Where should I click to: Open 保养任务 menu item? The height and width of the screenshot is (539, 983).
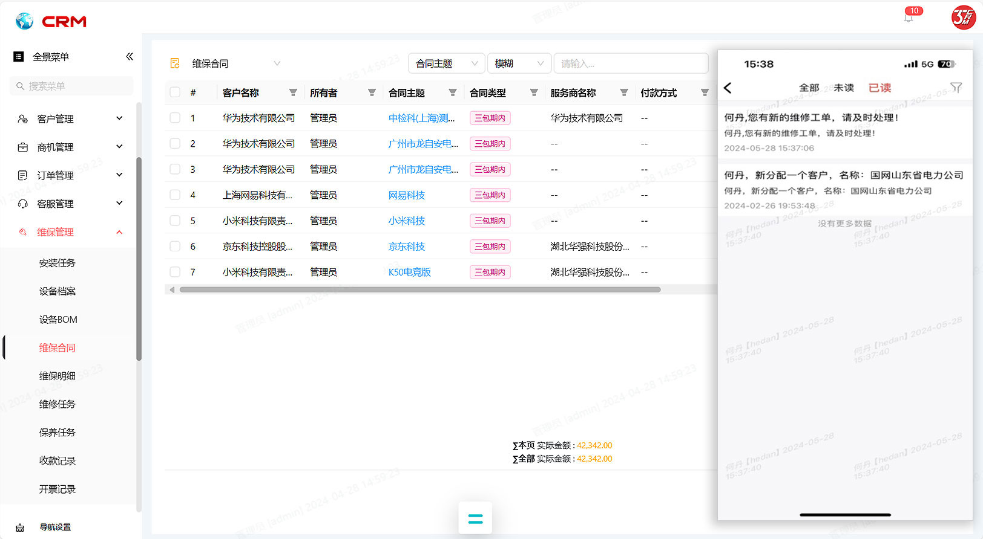[x=58, y=433]
